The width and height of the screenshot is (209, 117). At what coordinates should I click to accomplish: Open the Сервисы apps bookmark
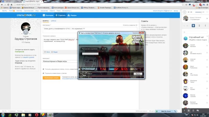(x=5, y=8)
